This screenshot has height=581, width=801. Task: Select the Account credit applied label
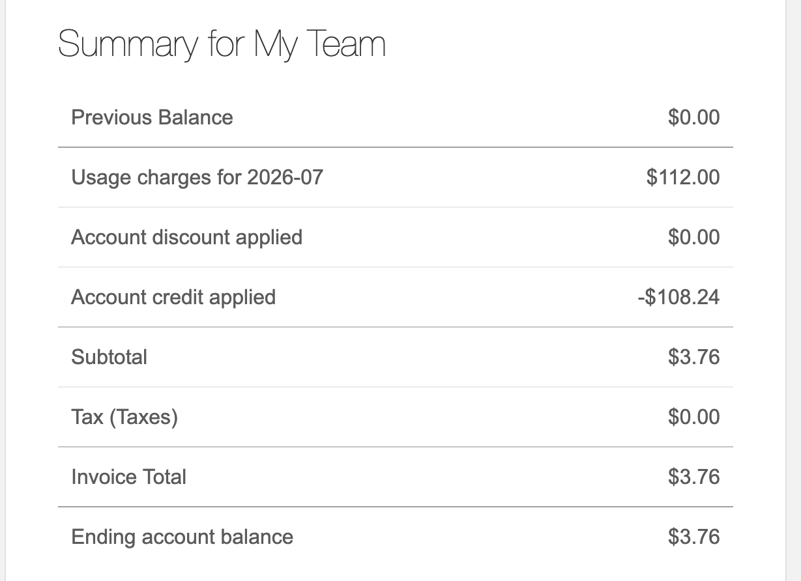click(173, 297)
